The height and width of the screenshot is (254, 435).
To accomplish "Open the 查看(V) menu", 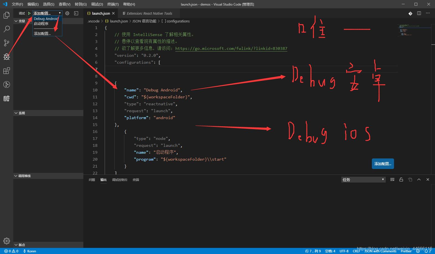I will pos(65,4).
